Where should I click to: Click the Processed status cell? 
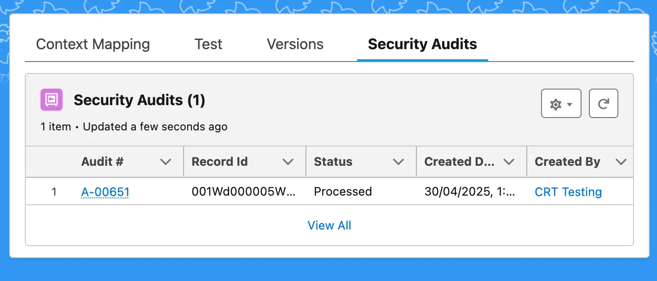tap(343, 192)
